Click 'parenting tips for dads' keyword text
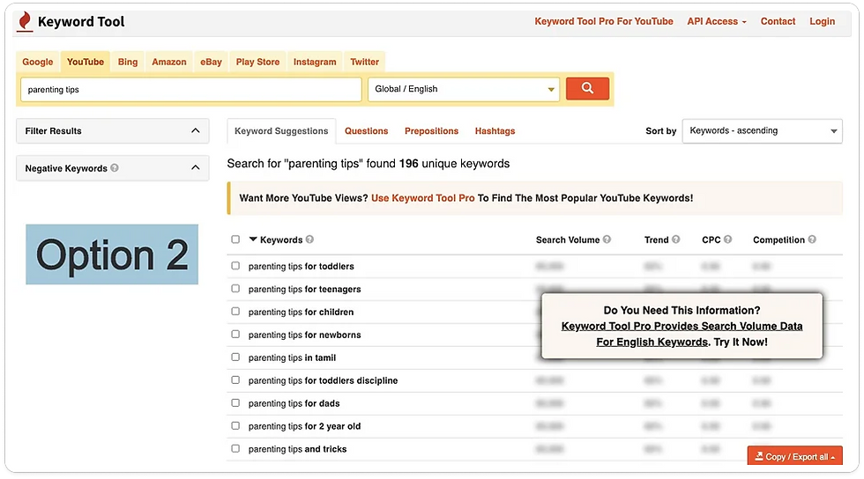Image resolution: width=864 pixels, height=479 pixels. pos(294,403)
